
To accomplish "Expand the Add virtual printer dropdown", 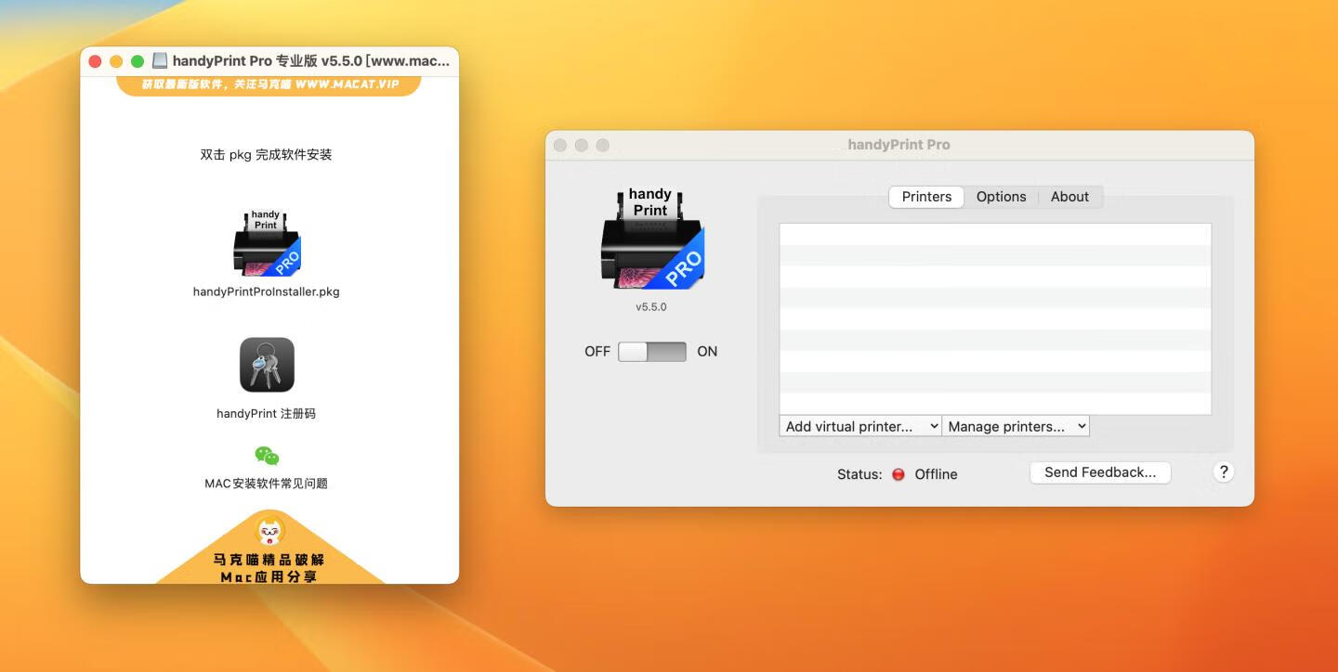I will click(x=860, y=427).
